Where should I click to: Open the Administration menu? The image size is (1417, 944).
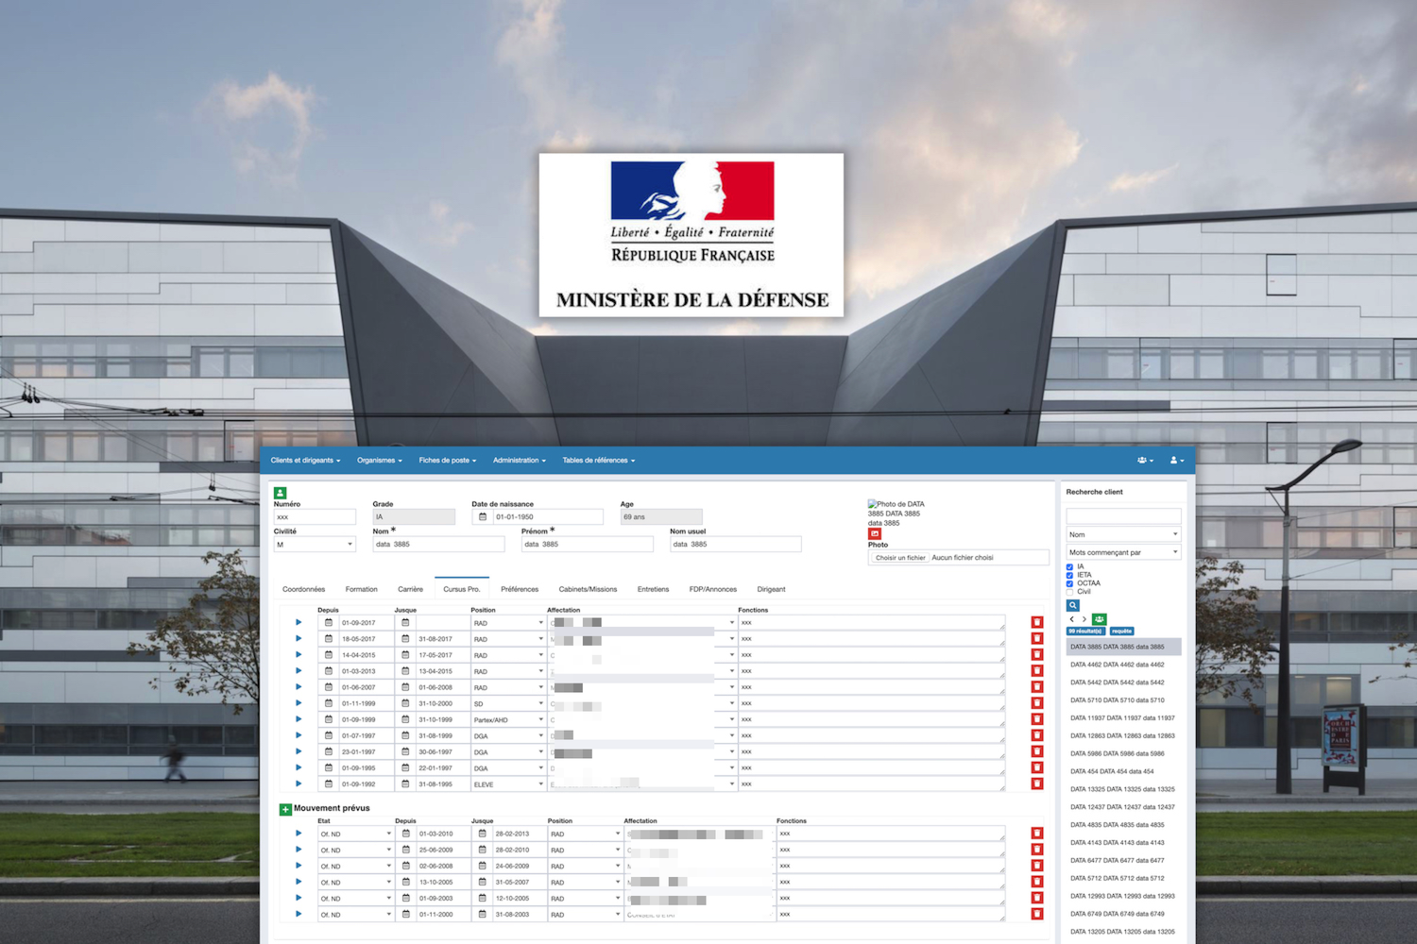click(x=518, y=460)
